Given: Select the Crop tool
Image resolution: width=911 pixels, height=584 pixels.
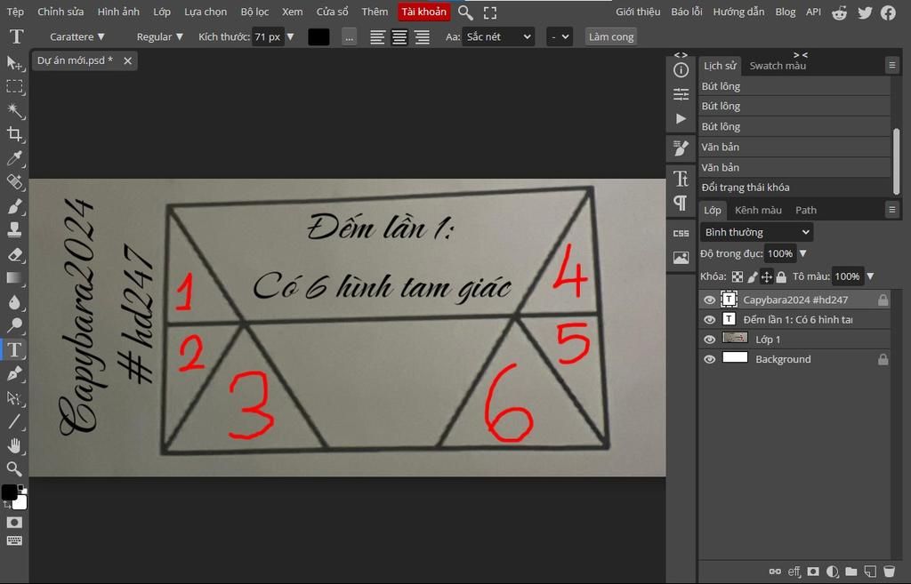Looking at the screenshot, I should pyautogui.click(x=14, y=134).
